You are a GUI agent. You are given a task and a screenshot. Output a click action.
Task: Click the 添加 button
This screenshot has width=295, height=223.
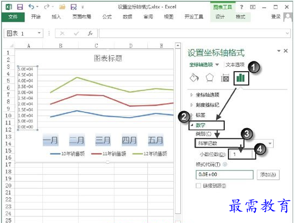(x=268, y=175)
